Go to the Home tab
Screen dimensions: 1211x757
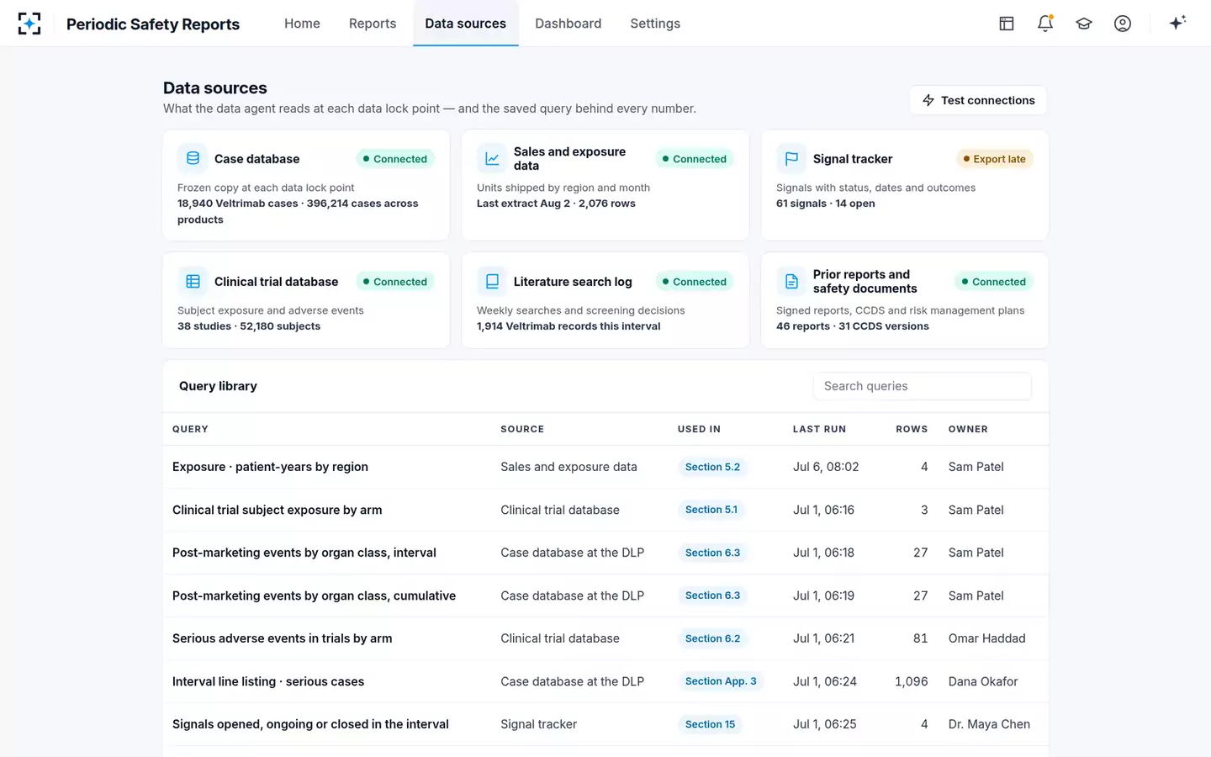pyautogui.click(x=302, y=24)
